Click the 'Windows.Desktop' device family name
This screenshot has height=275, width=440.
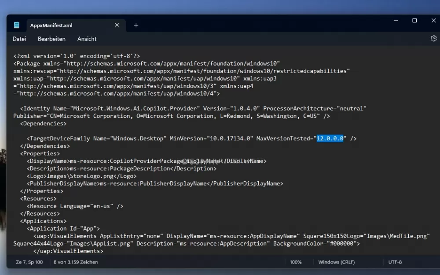point(138,138)
